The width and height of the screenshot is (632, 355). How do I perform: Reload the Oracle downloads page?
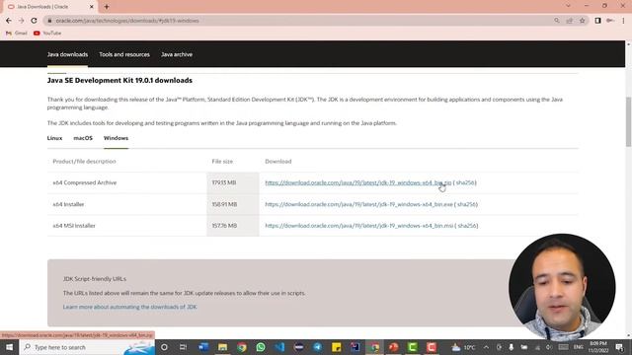[34, 21]
